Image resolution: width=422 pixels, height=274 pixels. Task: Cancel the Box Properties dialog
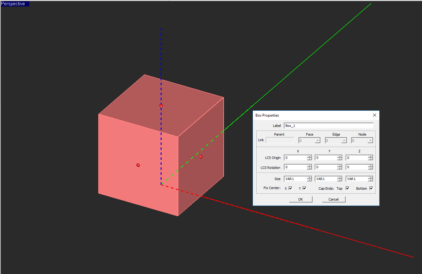pyautogui.click(x=333, y=199)
